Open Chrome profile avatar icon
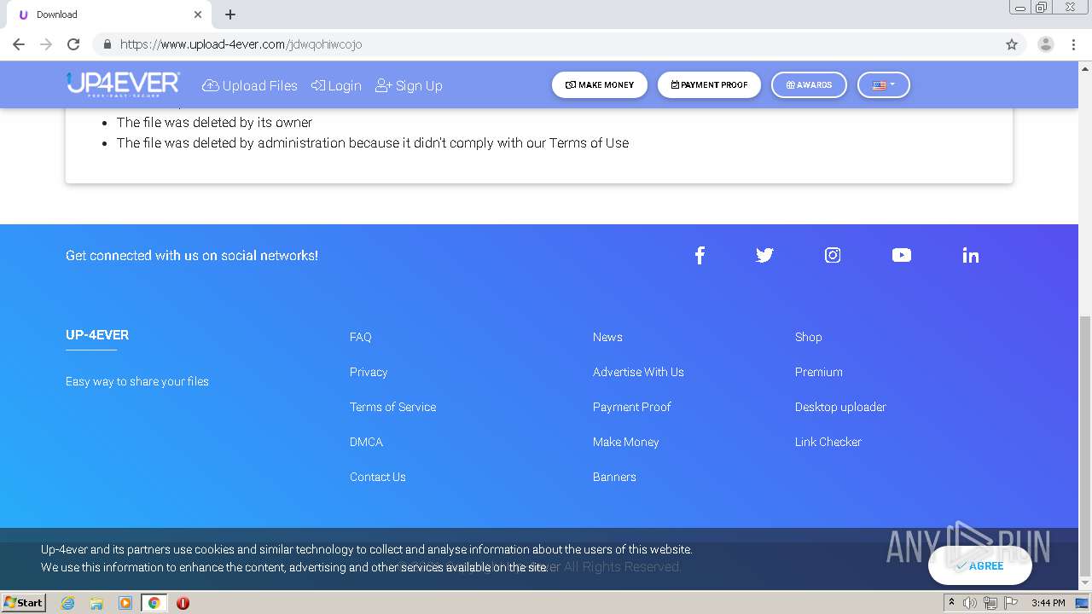Image resolution: width=1092 pixels, height=614 pixels. [1046, 44]
